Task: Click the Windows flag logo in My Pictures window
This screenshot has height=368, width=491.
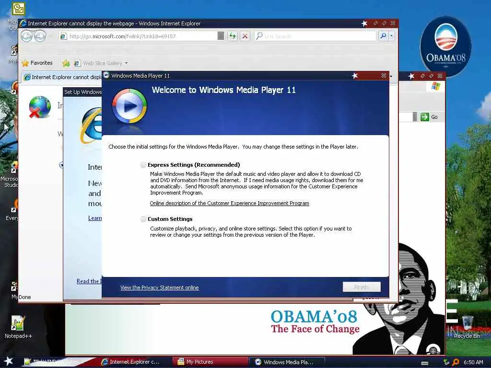Action: tap(435, 86)
